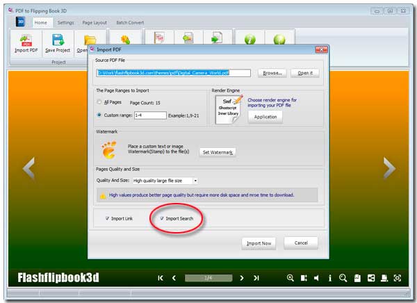The height and width of the screenshot is (303, 417).
Task: Switch to the Settings tab
Action: point(66,23)
